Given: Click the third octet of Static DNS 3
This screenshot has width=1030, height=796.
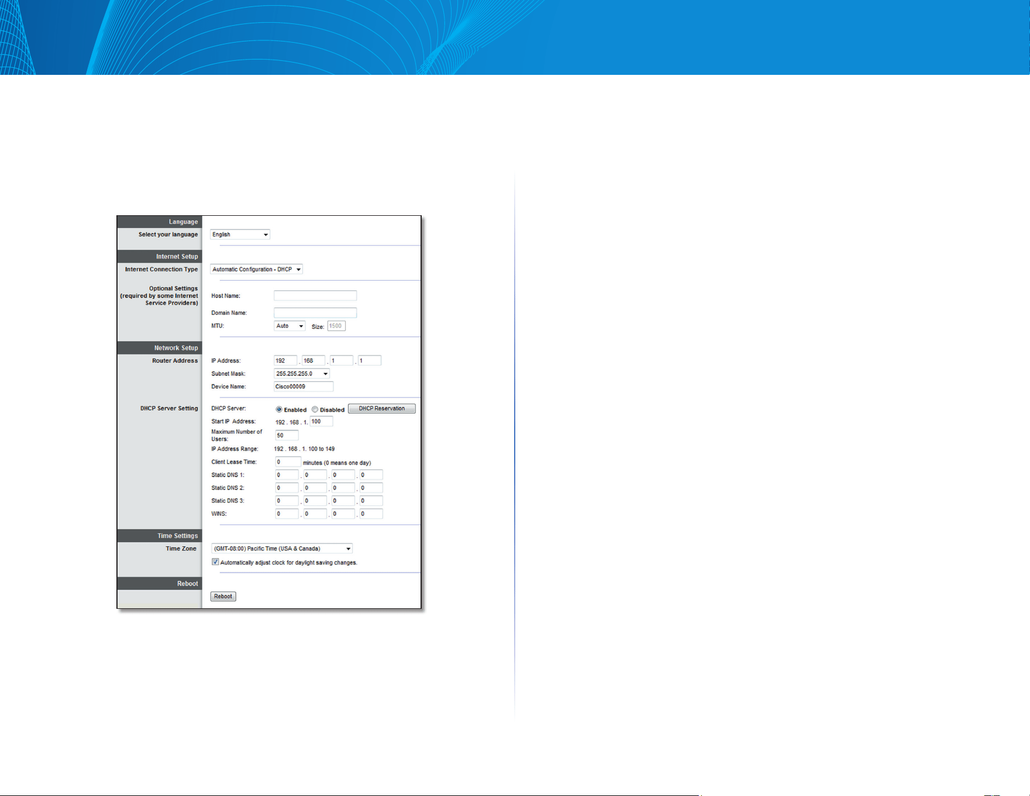Looking at the screenshot, I should tap(343, 501).
